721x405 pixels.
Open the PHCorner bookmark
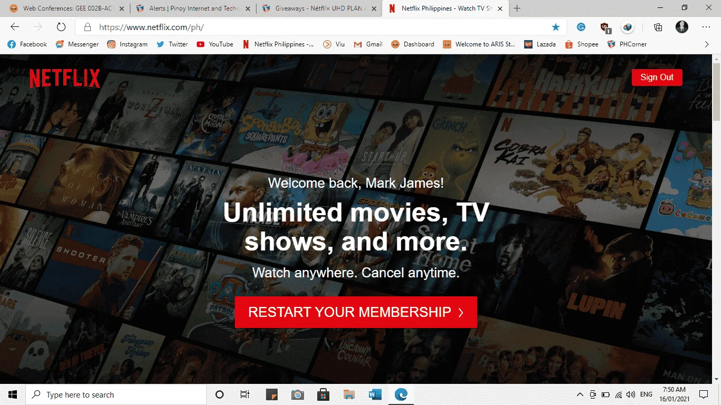coord(627,44)
